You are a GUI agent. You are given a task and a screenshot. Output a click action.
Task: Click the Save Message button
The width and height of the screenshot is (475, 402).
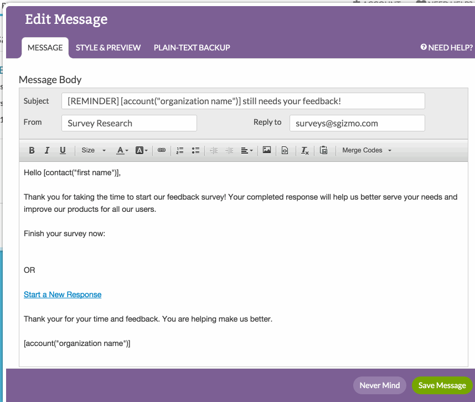tap(442, 385)
